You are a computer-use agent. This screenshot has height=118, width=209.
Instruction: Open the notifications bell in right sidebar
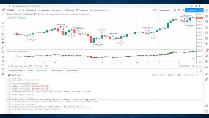206,67
